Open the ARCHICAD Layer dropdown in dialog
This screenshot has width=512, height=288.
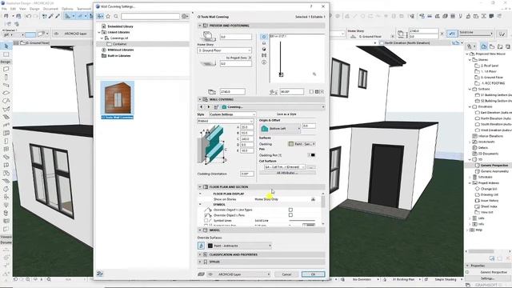pyautogui.click(x=239, y=274)
